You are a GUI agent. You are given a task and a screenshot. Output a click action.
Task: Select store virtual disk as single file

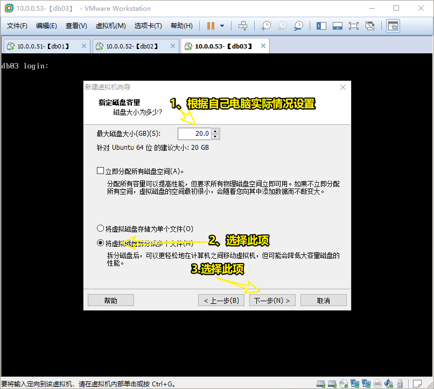100,228
